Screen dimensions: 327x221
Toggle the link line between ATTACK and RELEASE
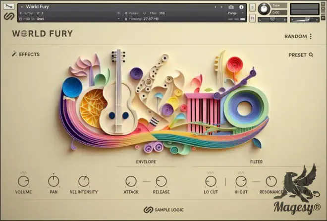click(x=146, y=181)
